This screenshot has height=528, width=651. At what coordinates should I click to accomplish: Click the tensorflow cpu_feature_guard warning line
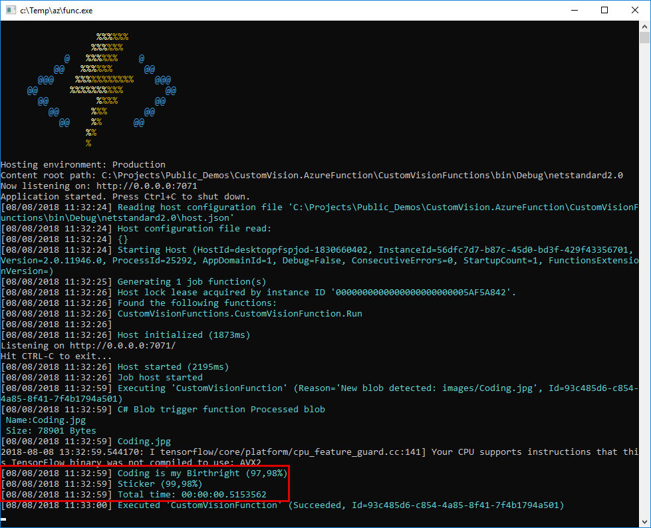click(319, 457)
